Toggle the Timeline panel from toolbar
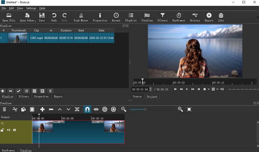259x152 pixels. [147, 17]
